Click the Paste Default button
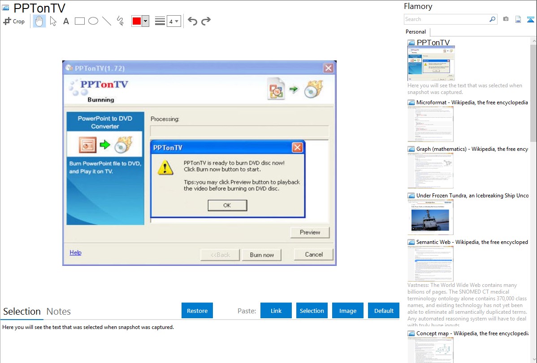The height and width of the screenshot is (363, 537). [x=384, y=311]
